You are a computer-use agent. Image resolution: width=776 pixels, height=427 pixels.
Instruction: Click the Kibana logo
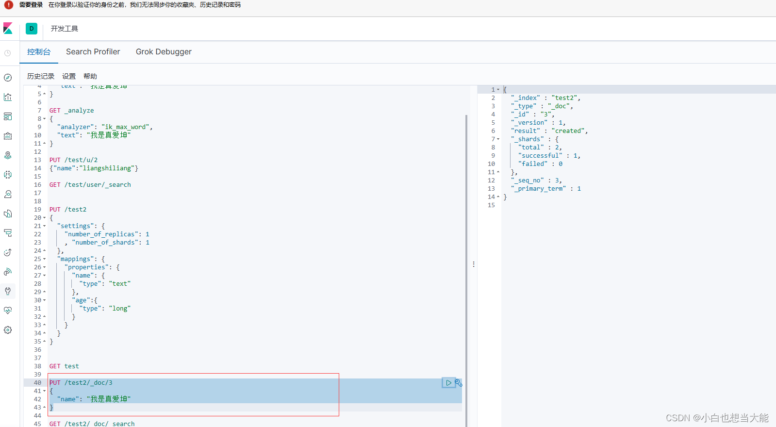tap(8, 28)
